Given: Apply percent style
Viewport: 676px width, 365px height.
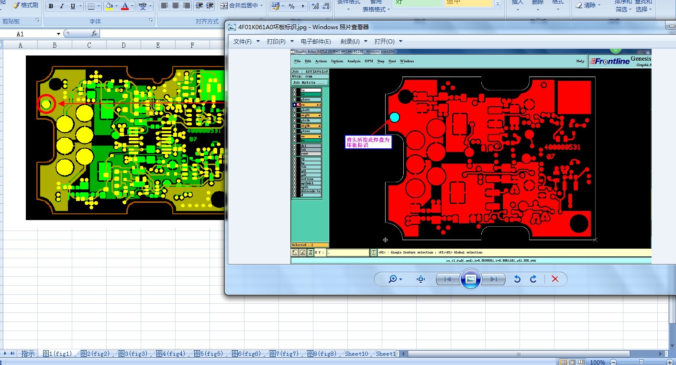Looking at the screenshot, I should [291, 6].
